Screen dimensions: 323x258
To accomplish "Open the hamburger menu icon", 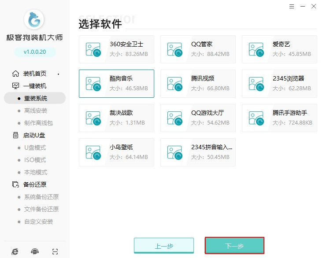I will coord(291,6).
